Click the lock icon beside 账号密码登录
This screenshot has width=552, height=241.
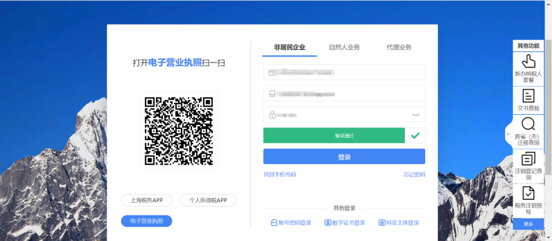click(274, 223)
